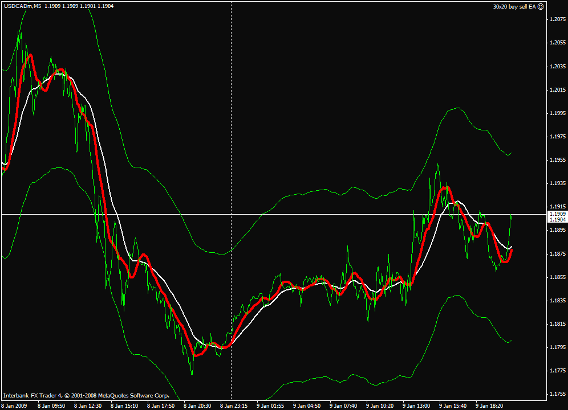Click the 1.1795 price axis label
Image resolution: width=568 pixels, height=410 pixels.
[558, 347]
